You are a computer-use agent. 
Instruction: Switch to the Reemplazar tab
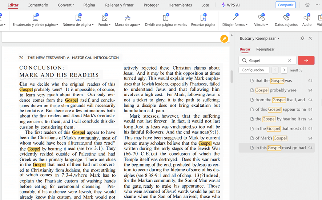[x=265, y=49]
